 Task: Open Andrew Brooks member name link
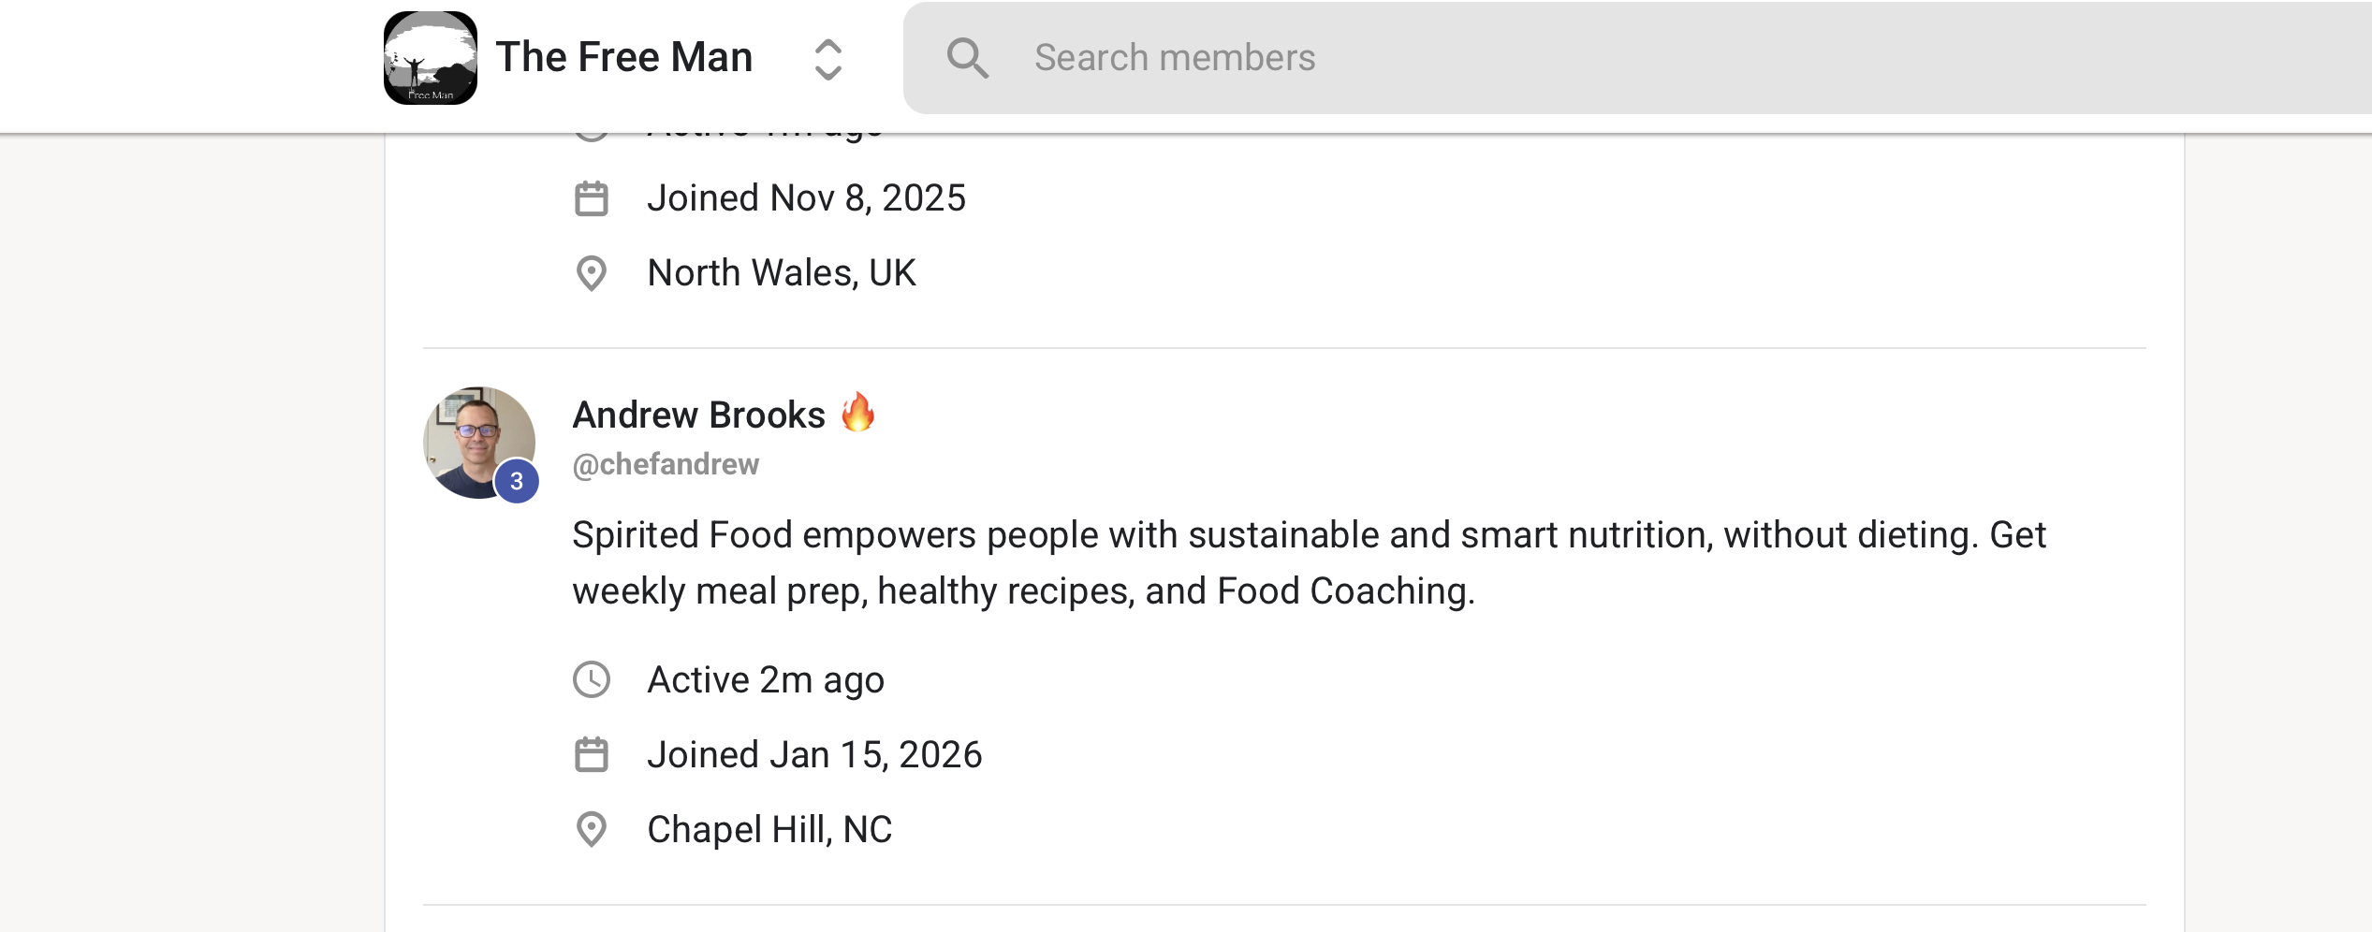[699, 415]
